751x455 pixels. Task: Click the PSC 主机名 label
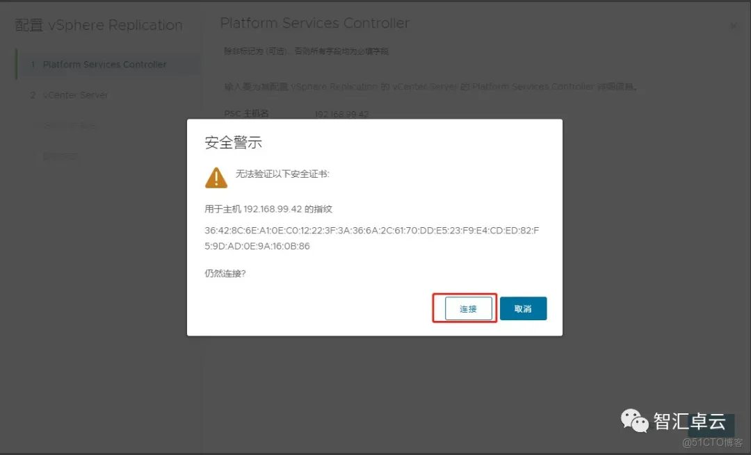click(246, 114)
